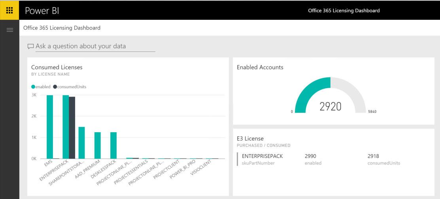Select Office 365 Licensing Dashboard breadcrumb

(62, 28)
